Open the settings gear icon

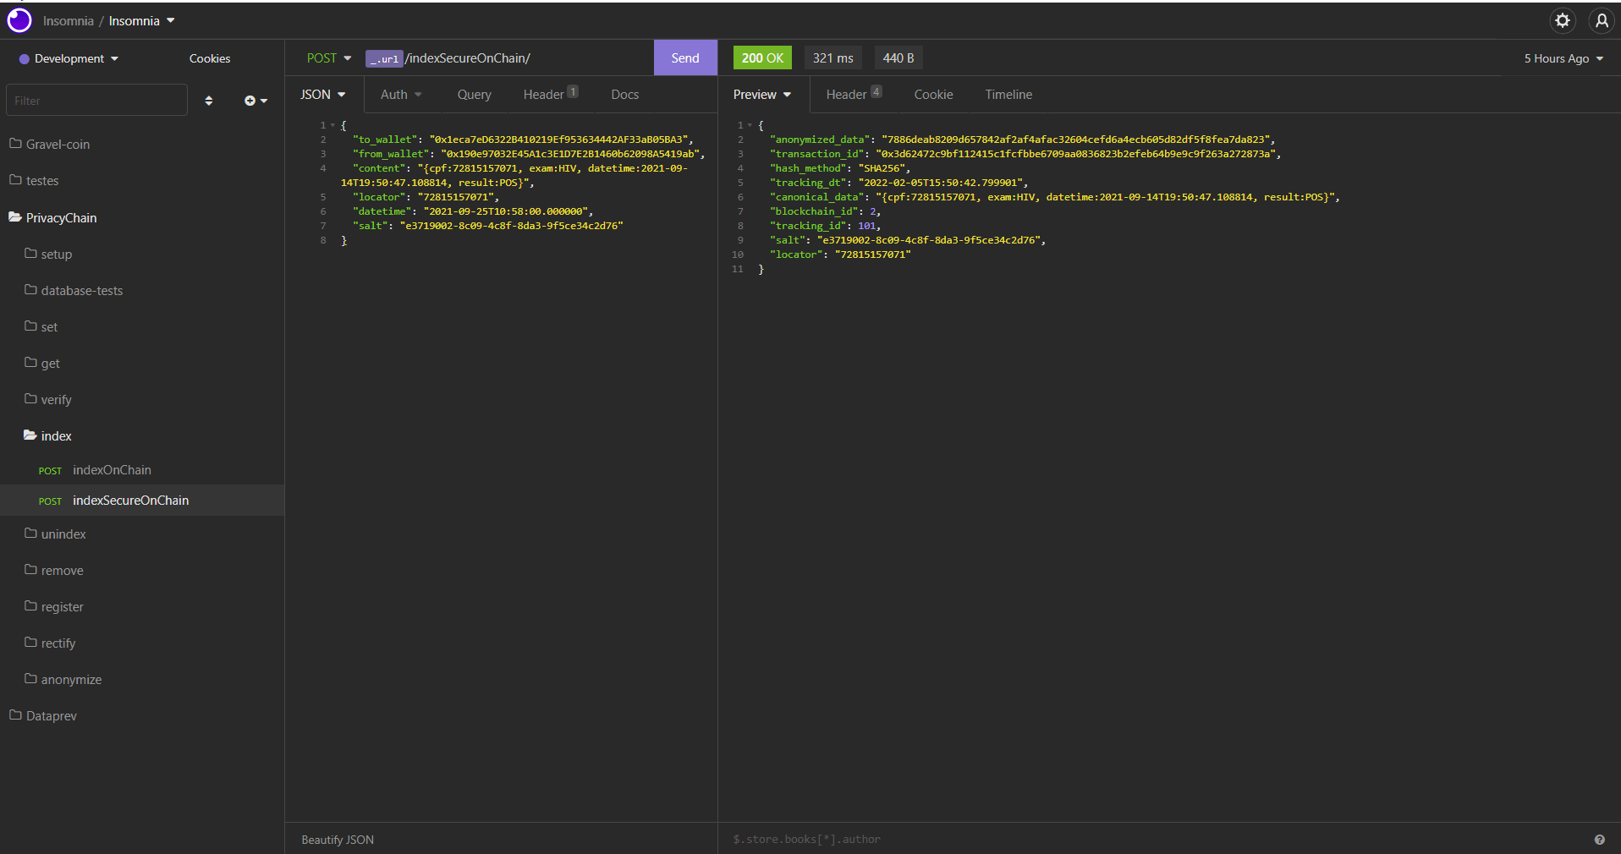[x=1562, y=20]
